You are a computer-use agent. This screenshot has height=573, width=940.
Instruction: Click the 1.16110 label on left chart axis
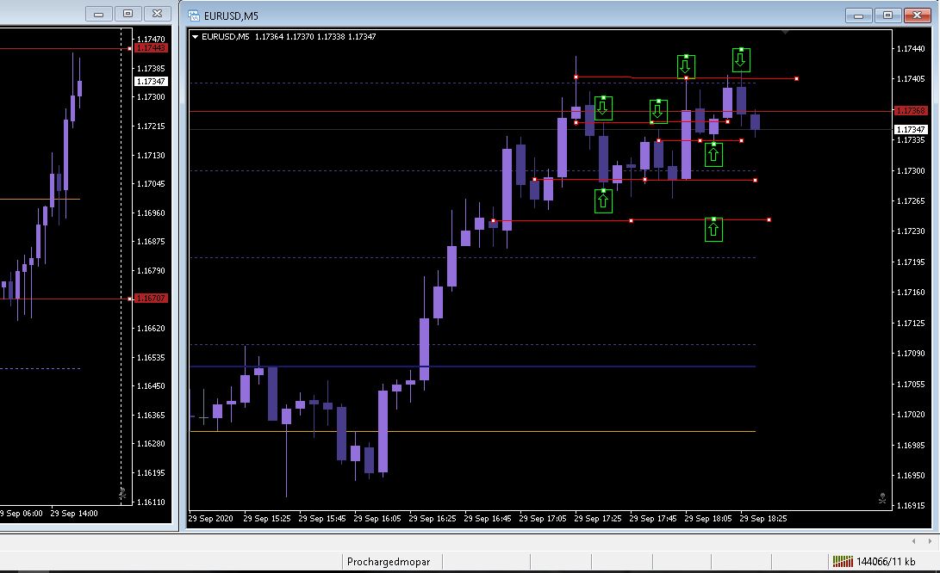point(151,502)
